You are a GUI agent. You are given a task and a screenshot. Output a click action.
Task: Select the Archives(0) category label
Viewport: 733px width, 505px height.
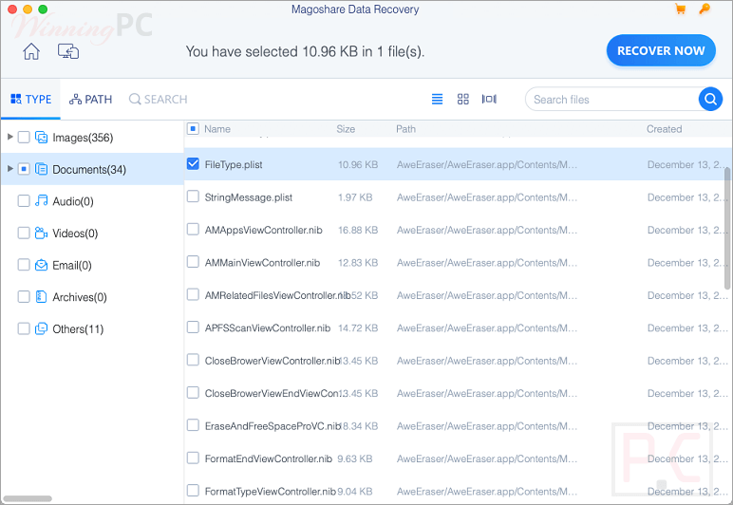click(x=80, y=297)
